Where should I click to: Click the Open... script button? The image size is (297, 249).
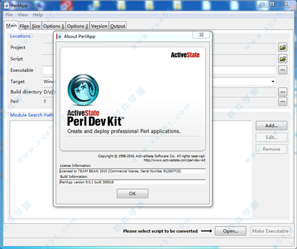click(x=230, y=231)
